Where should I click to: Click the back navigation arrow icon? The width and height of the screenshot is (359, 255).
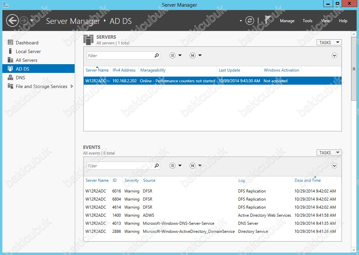(x=12, y=21)
